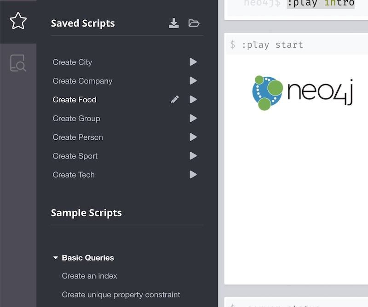Open the Create an index sample script
The width and height of the screenshot is (368, 307).
[89, 276]
